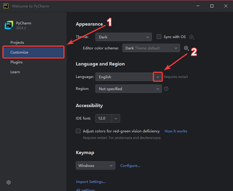Go to the Learn tab
The height and width of the screenshot is (191, 233).
click(15, 72)
